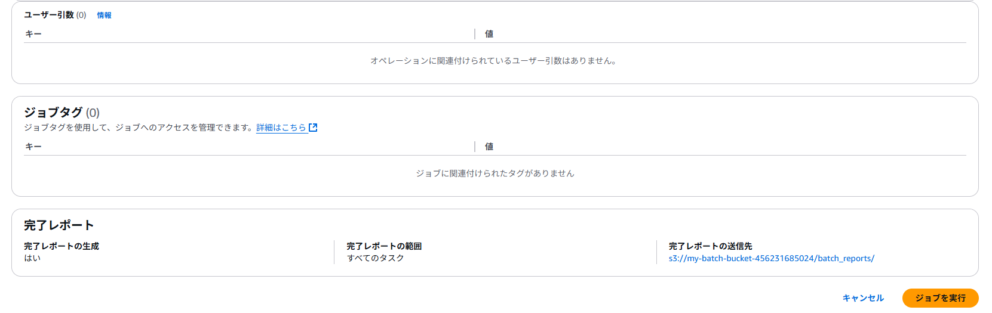Click the column divider in ジョブタグ table header
This screenshot has width=992, height=313.
tap(475, 147)
